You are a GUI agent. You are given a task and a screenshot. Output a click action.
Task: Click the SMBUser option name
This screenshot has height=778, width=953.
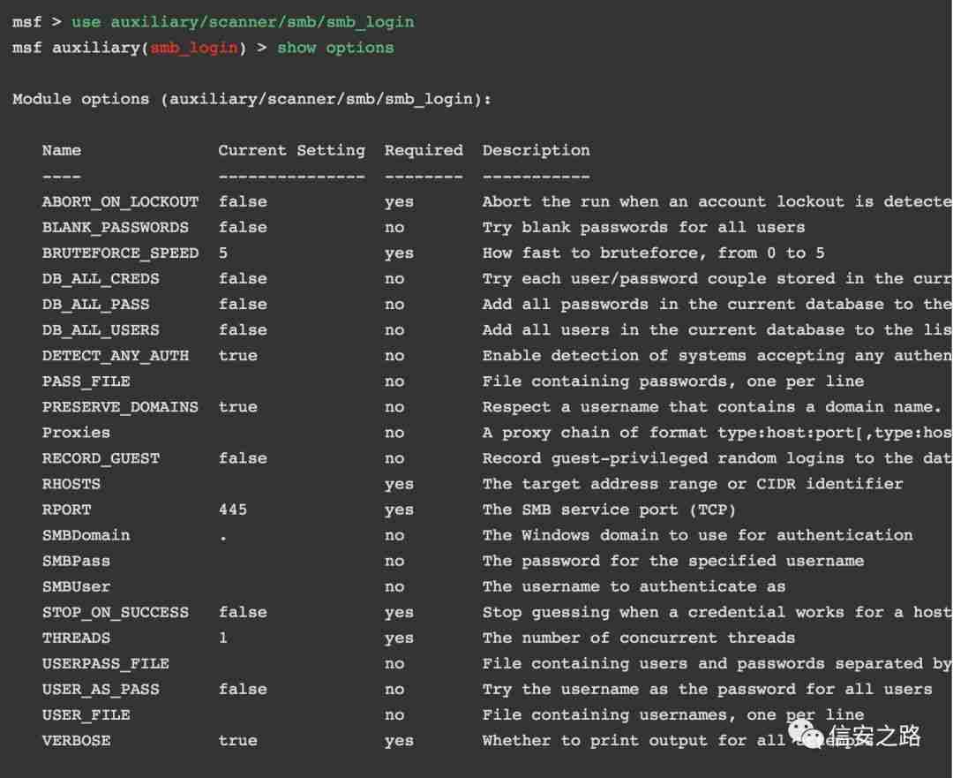tap(76, 586)
